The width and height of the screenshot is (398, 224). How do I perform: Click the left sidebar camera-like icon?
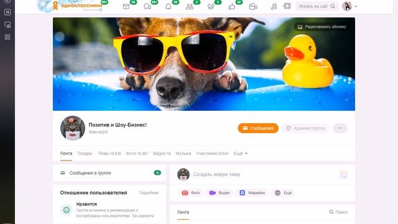tap(7, 25)
